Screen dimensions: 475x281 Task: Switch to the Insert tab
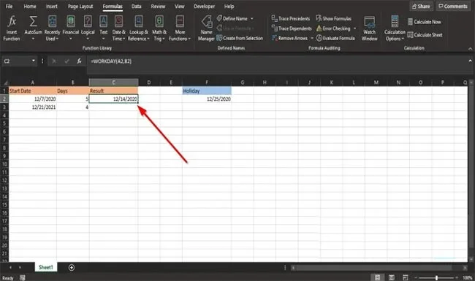(51, 6)
